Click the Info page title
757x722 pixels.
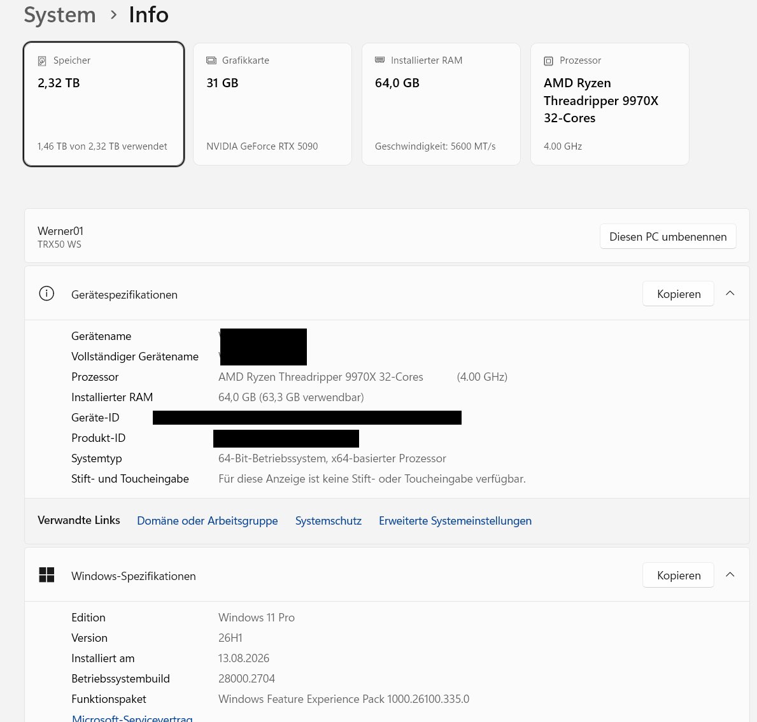coord(149,15)
